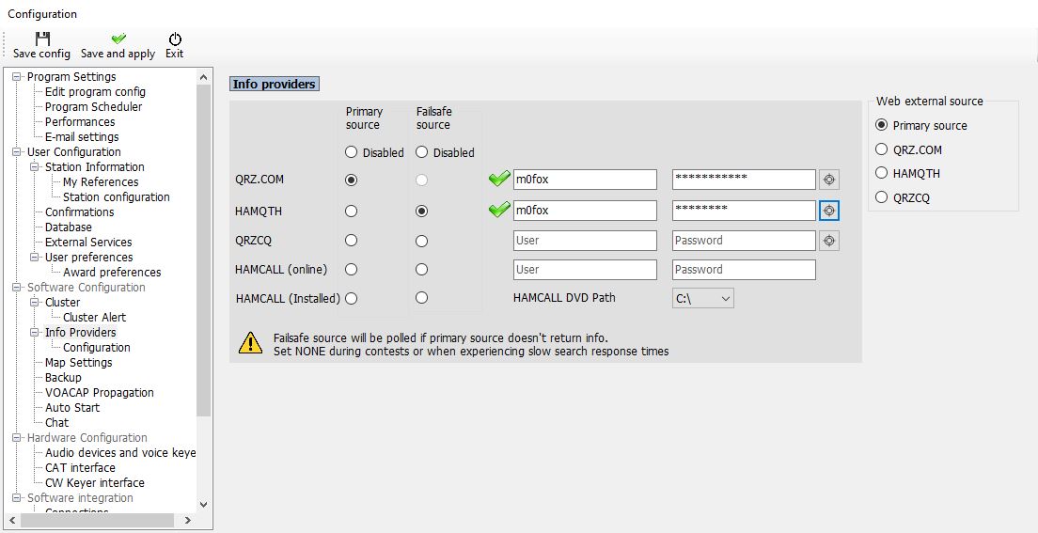Open Cluster Alert settings

point(95,317)
